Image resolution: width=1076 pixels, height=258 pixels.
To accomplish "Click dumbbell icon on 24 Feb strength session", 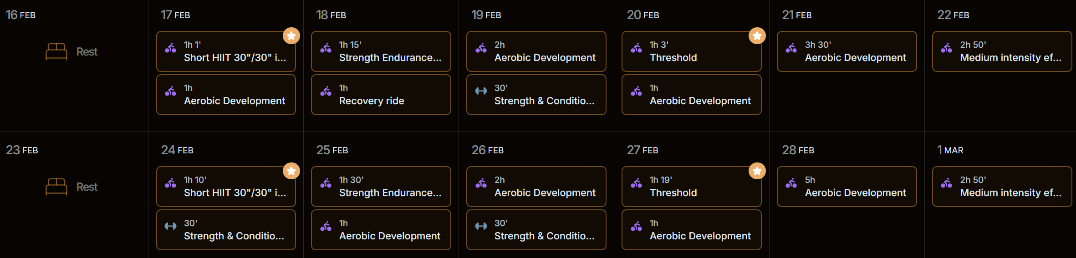I will click(170, 226).
